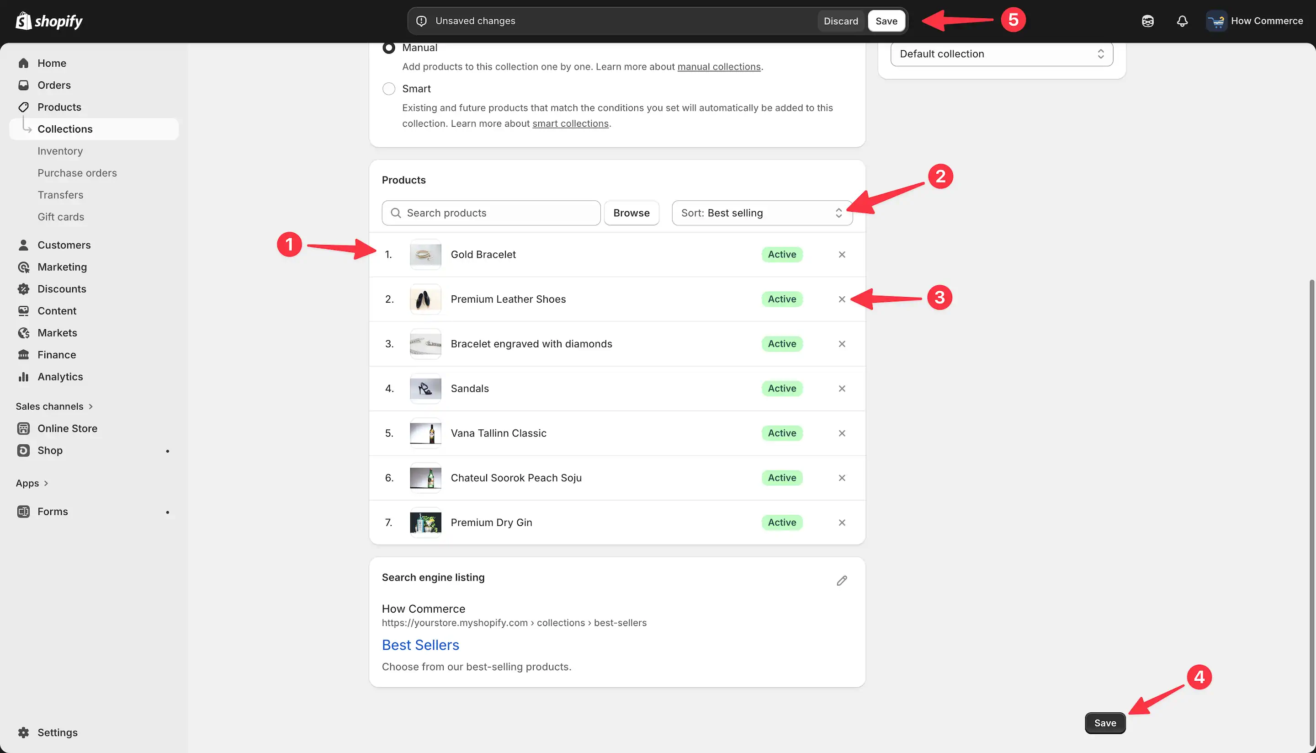
Task: Click the Online Store storefront icon
Action: [23, 429]
